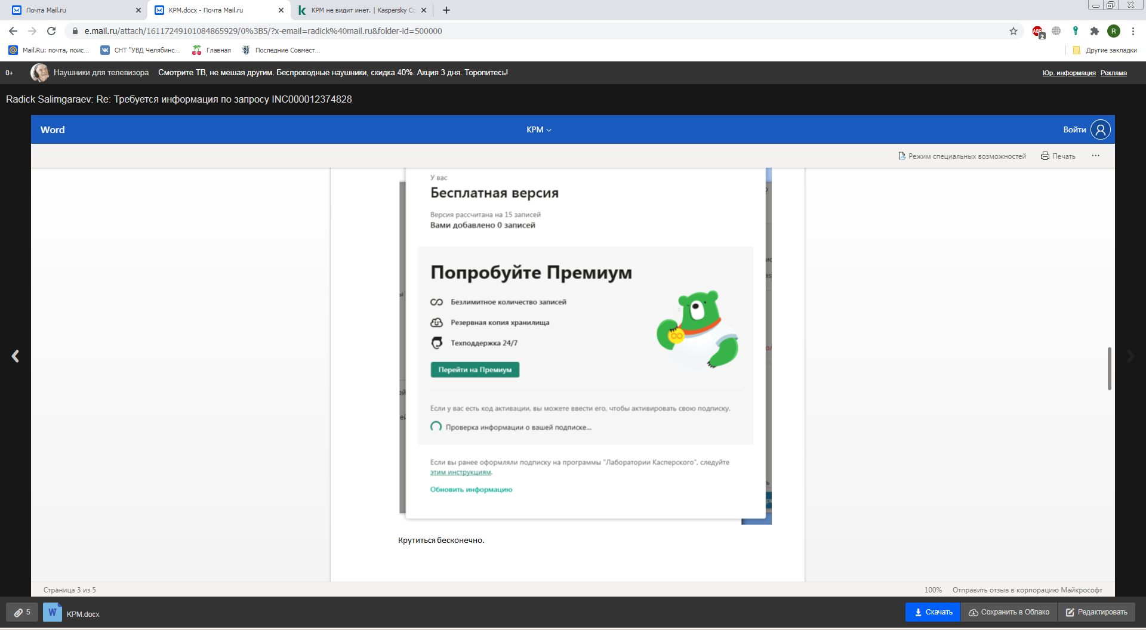The height and width of the screenshot is (630, 1146).
Task: Reload the page with the refresh icon
Action: pyautogui.click(x=51, y=31)
